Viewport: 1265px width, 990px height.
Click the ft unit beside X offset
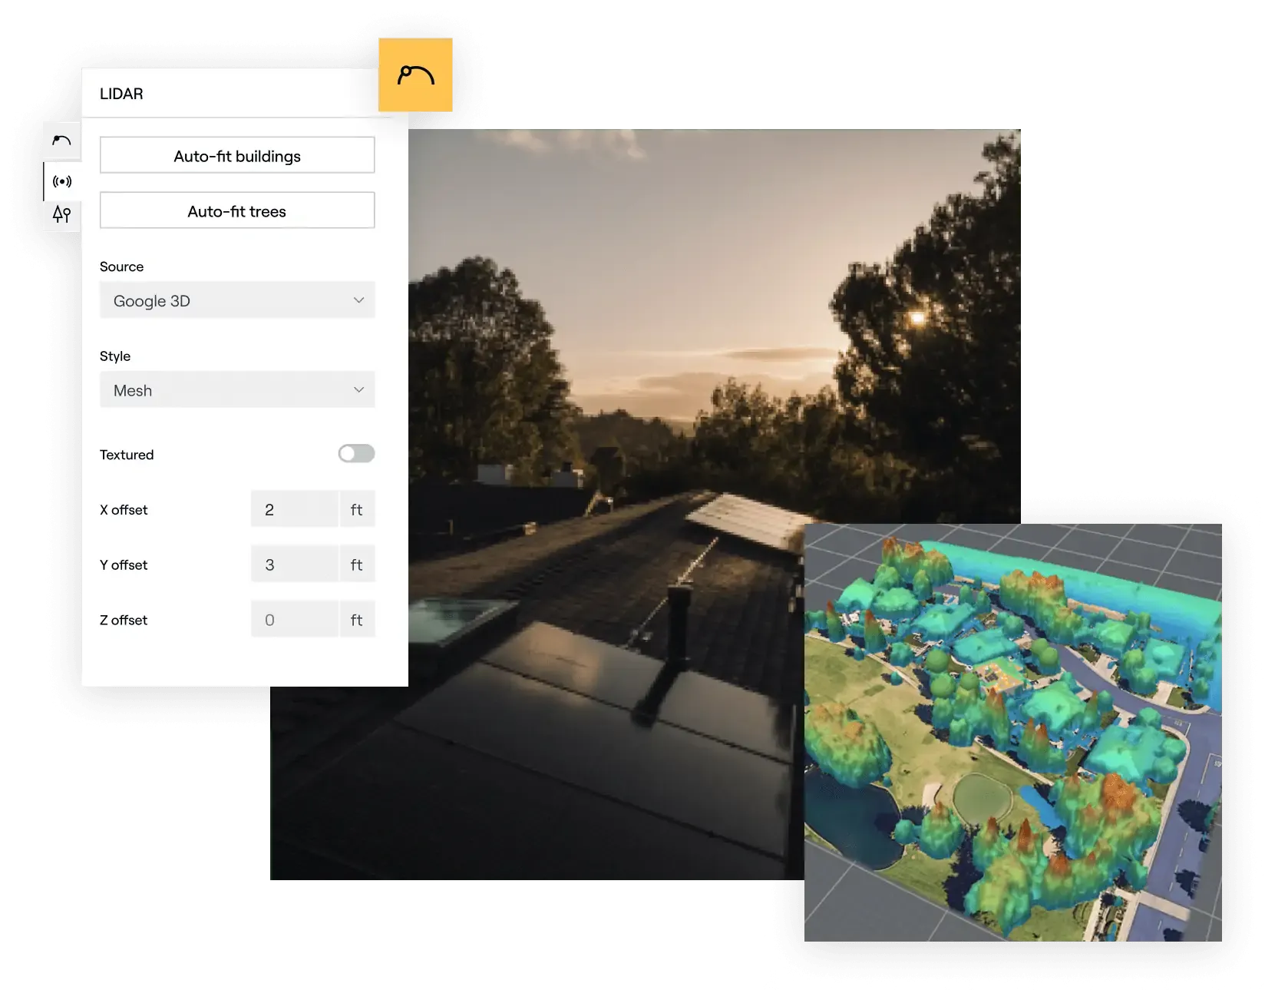click(x=357, y=509)
